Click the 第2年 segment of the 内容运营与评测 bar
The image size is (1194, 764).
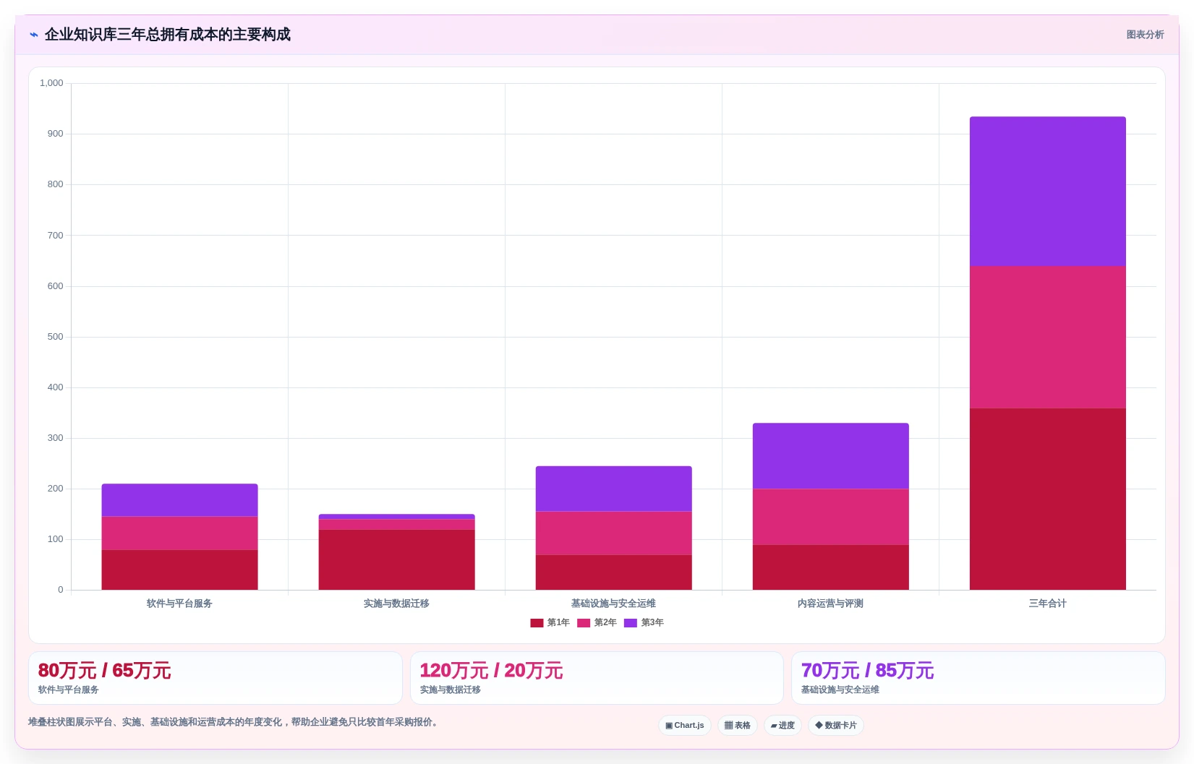[830, 517]
